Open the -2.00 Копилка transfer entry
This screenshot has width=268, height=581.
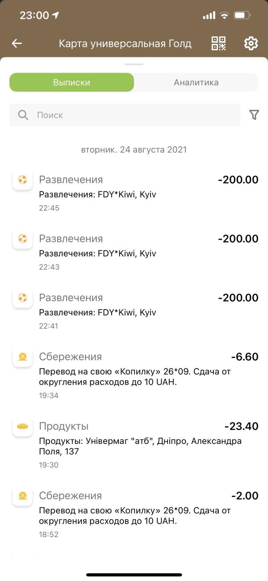point(134,514)
